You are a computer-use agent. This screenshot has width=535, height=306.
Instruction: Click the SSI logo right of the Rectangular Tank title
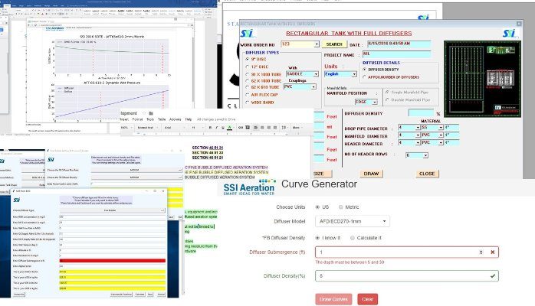point(509,34)
